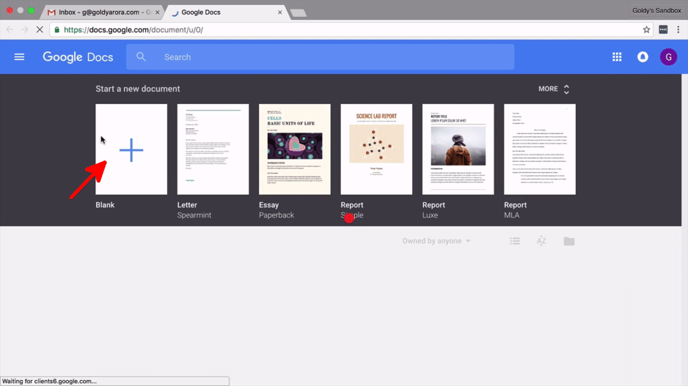
Task: Click the 'Spearmint' subtitle text
Action: click(194, 215)
